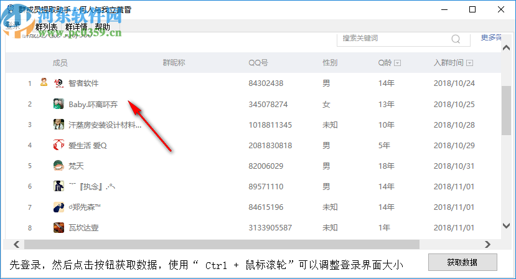516x279 pixels.
Task: Switch to the 群详情 tab
Action: (76, 27)
